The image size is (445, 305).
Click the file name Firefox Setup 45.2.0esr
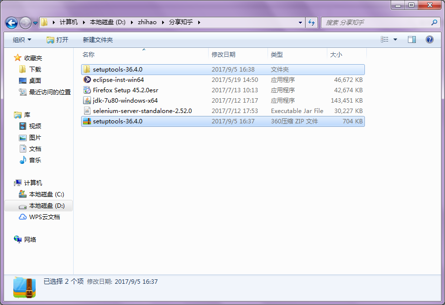click(126, 90)
